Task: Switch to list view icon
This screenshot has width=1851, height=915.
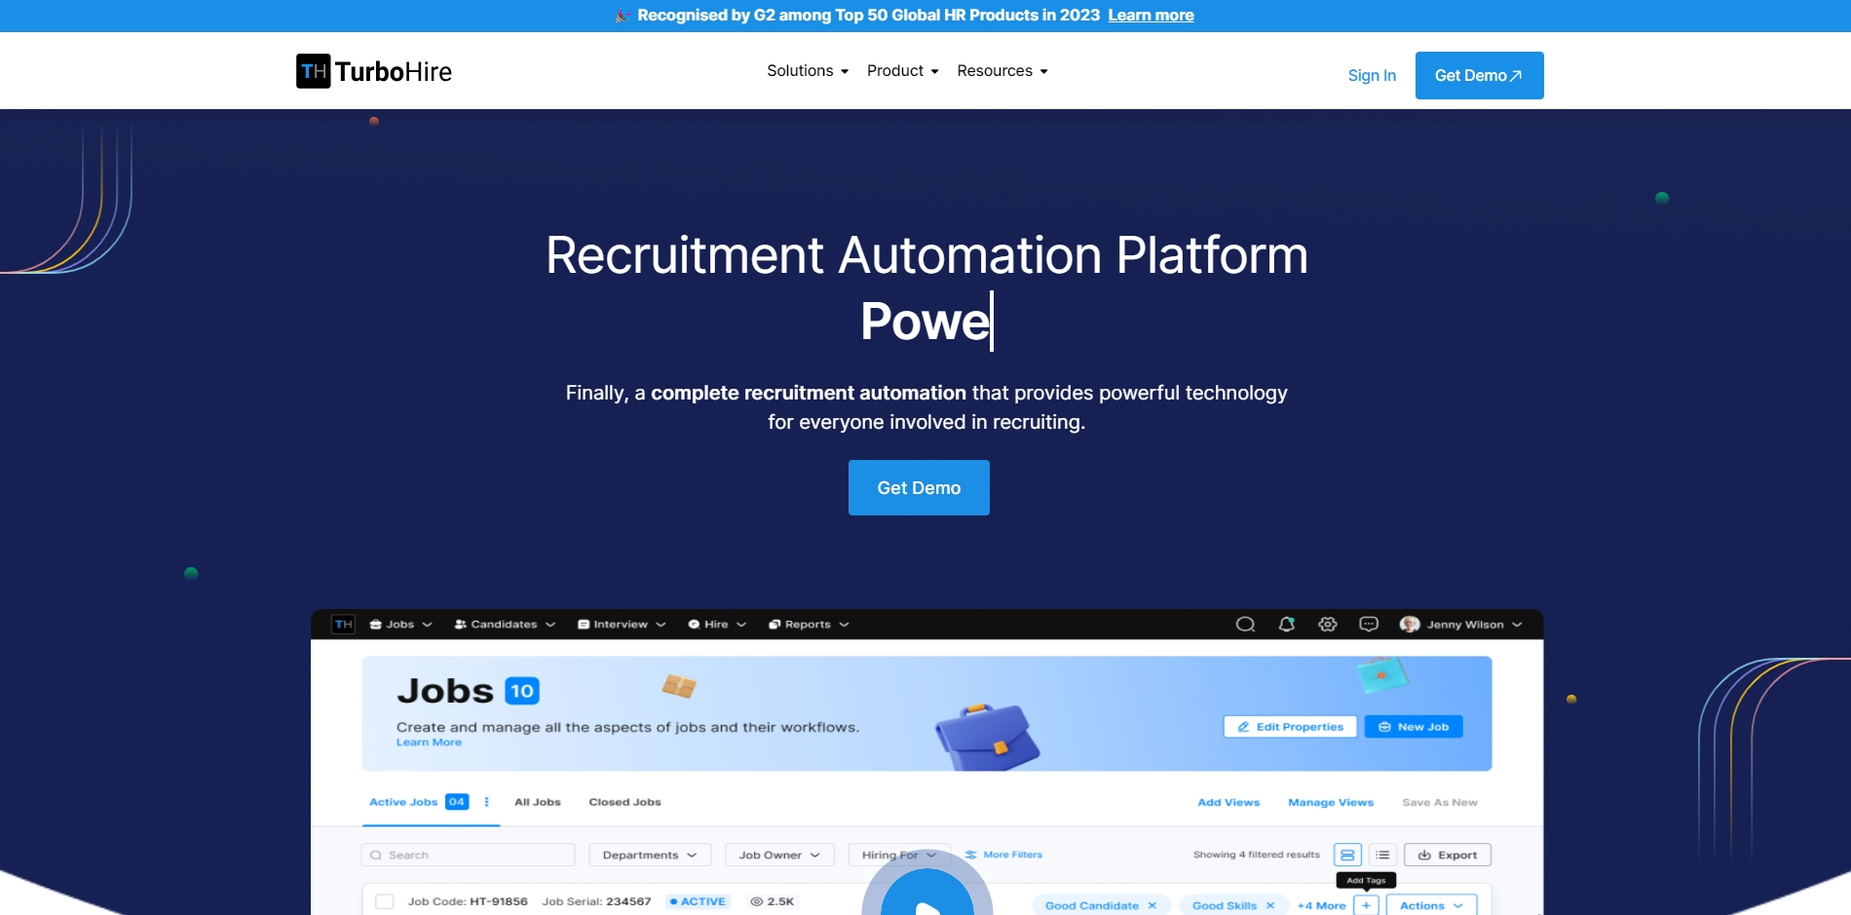Action: (1382, 855)
